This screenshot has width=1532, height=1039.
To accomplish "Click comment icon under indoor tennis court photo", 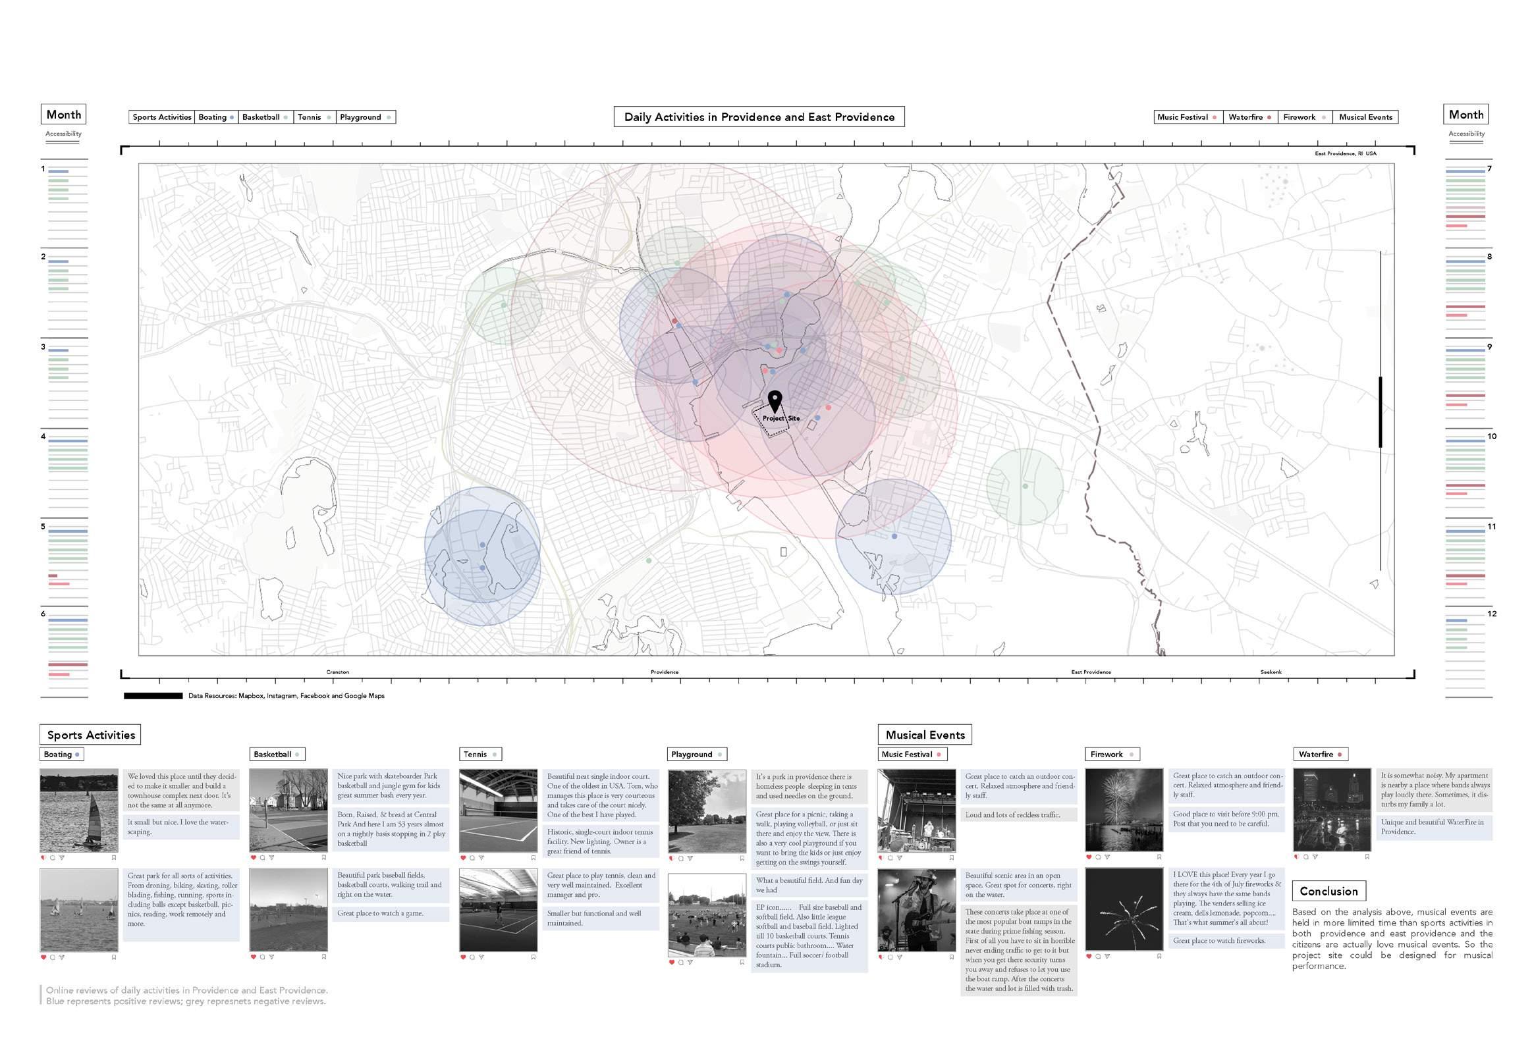I will coord(472,858).
